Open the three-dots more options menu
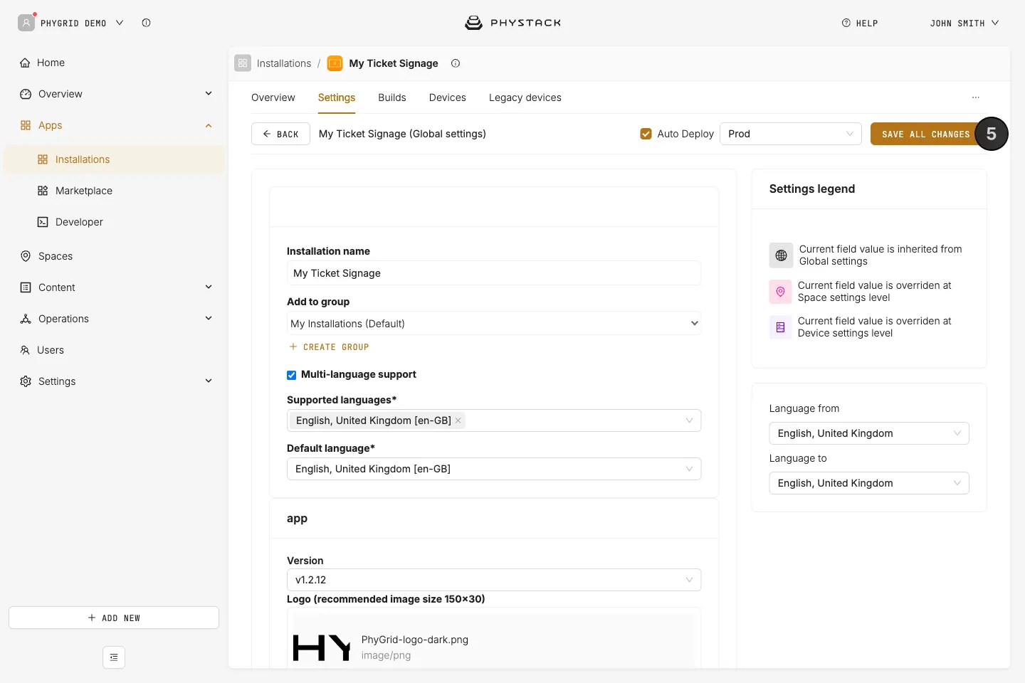This screenshot has width=1025, height=683. click(976, 97)
